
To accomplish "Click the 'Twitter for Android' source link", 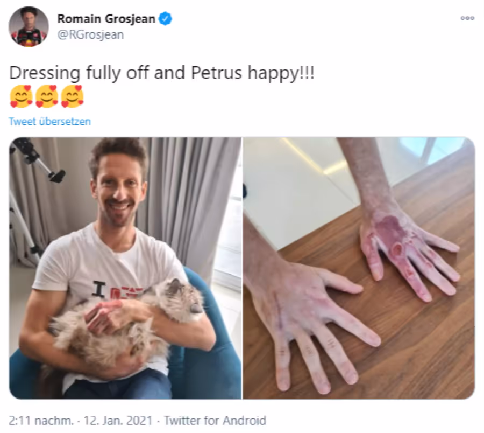I will [x=215, y=420].
